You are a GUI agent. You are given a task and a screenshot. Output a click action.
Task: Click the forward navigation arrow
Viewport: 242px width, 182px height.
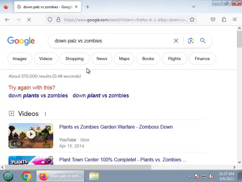click(x=18, y=20)
